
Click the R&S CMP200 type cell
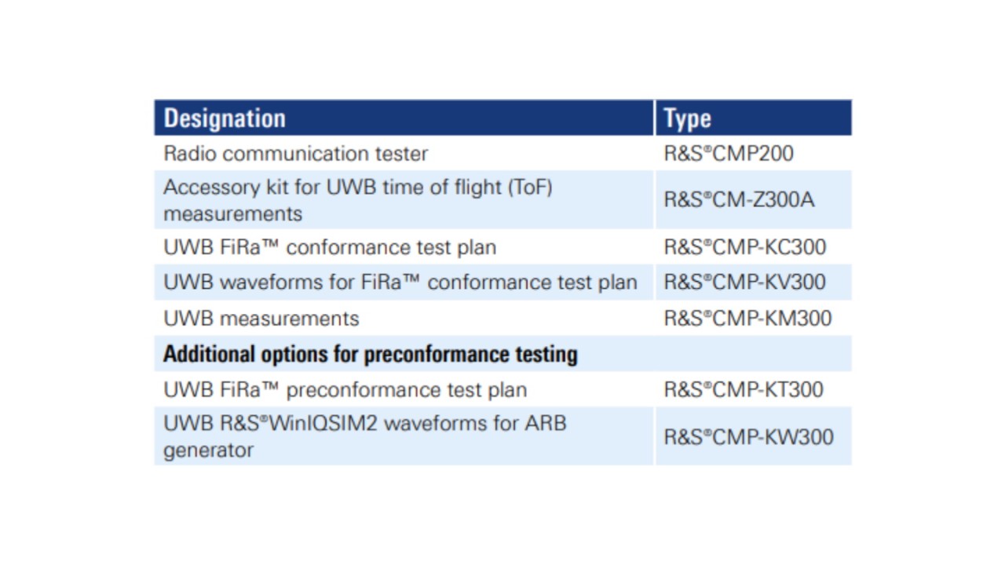tap(729, 153)
